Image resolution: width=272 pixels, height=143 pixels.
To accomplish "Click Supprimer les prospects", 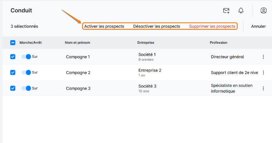I will point(212,26).
